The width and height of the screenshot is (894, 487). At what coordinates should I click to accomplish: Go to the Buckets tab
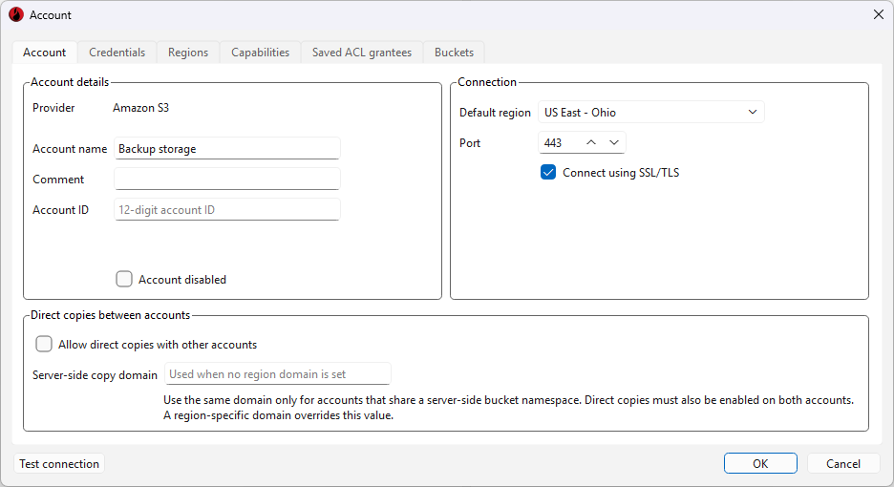point(454,53)
